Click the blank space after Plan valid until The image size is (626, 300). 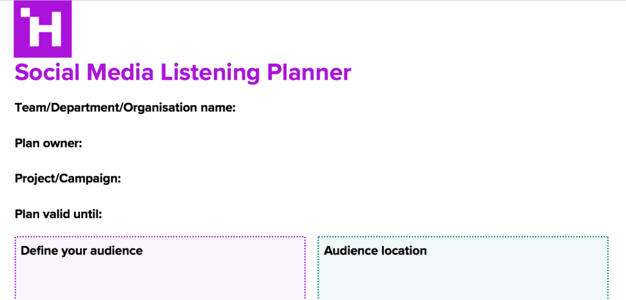[x=275, y=214]
